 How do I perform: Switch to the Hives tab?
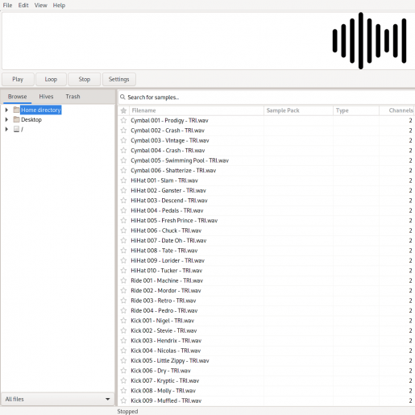tap(46, 97)
